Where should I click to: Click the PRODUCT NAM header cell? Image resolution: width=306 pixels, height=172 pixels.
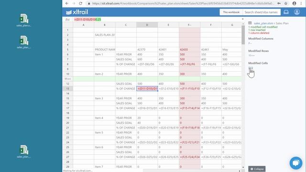tap(105, 50)
